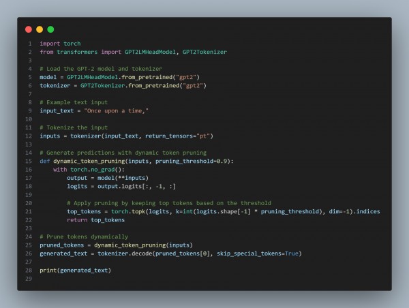Screen dimensions: 409x308
Task: Click 'GPT2Tokenizer' in the line 2 import
Action: 204,52
